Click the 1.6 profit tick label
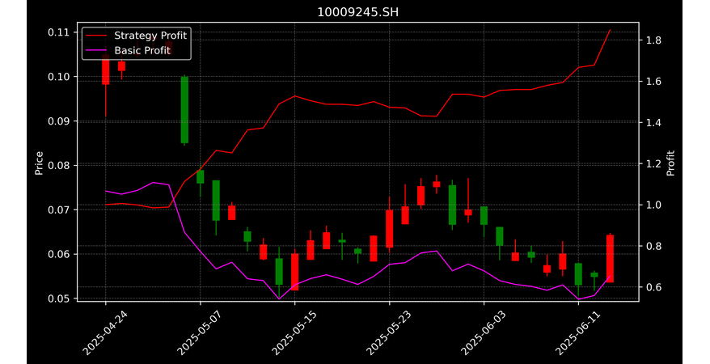710x364 pixels. point(653,82)
